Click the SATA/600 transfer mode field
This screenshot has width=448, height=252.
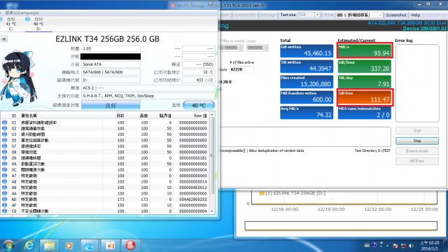111,72
